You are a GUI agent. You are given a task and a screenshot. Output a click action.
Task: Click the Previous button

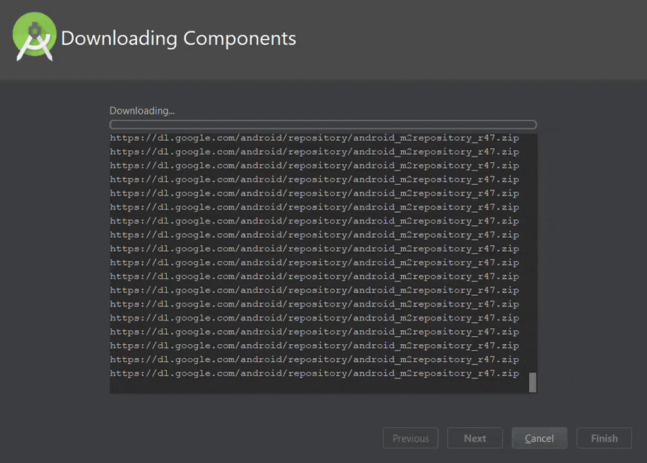tap(410, 438)
